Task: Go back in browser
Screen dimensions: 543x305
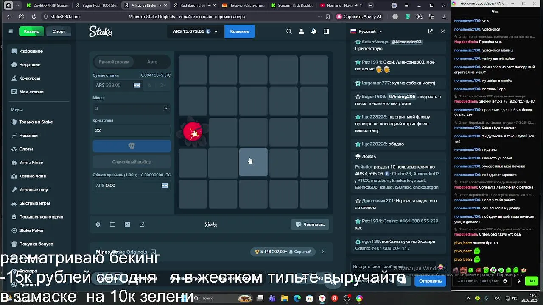Action: point(9,17)
